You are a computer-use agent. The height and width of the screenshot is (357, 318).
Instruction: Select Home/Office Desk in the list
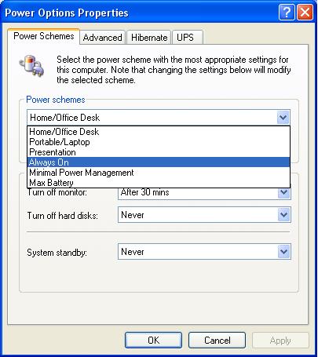[x=159, y=132]
